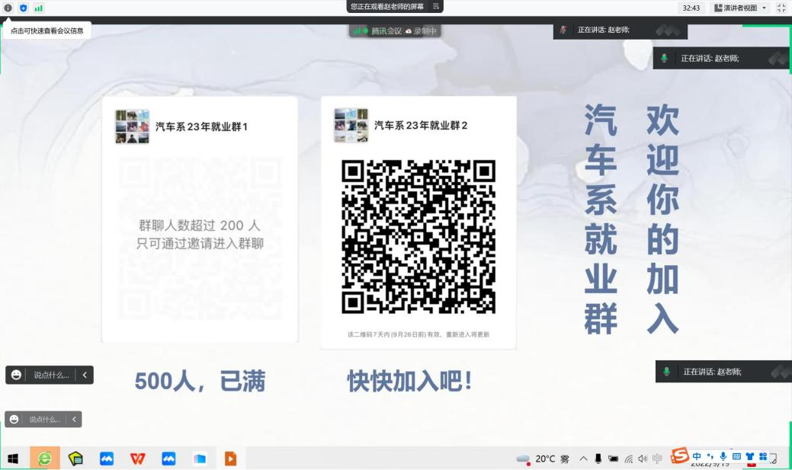Click the crossed-out microphone beside 正在讲话
This screenshot has width=792, height=470.
(563, 30)
